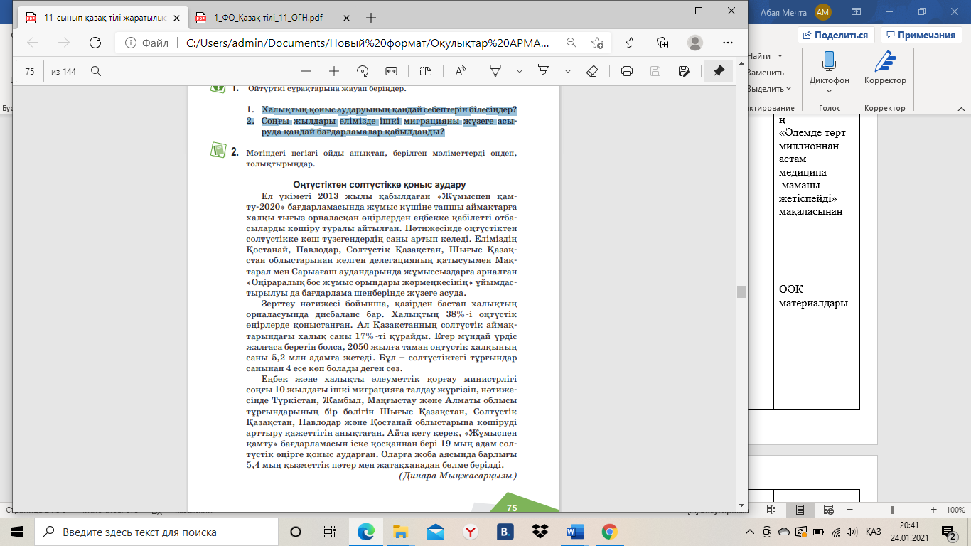This screenshot has width=971, height=546.
Task: Open Edge Collections
Action: tap(662, 42)
